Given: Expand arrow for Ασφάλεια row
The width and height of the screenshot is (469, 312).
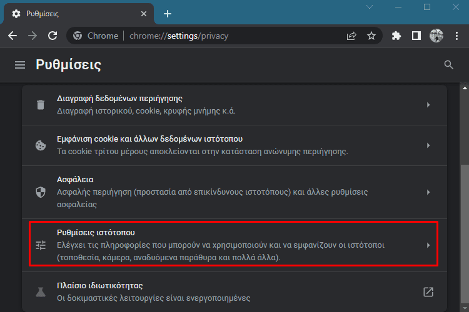Looking at the screenshot, I should point(428,192).
